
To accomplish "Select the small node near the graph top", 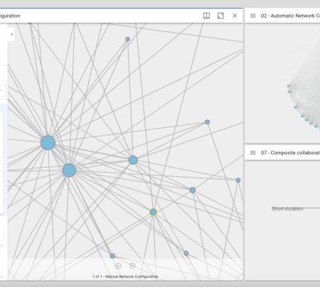I will [x=128, y=39].
